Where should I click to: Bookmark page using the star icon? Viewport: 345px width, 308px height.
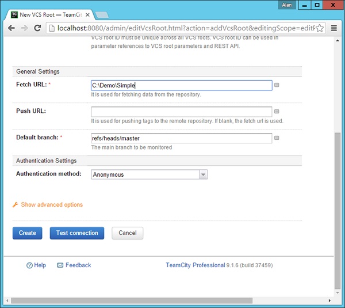(x=320, y=28)
